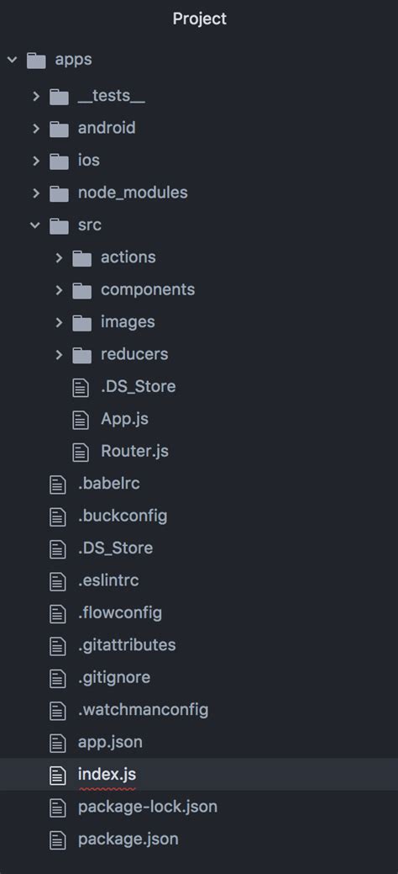Image resolution: width=398 pixels, height=874 pixels.
Task: Click the node_modules folder icon
Action: coord(59,193)
